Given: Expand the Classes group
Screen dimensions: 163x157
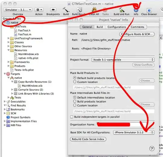Looking at the screenshot, I should (8, 42).
